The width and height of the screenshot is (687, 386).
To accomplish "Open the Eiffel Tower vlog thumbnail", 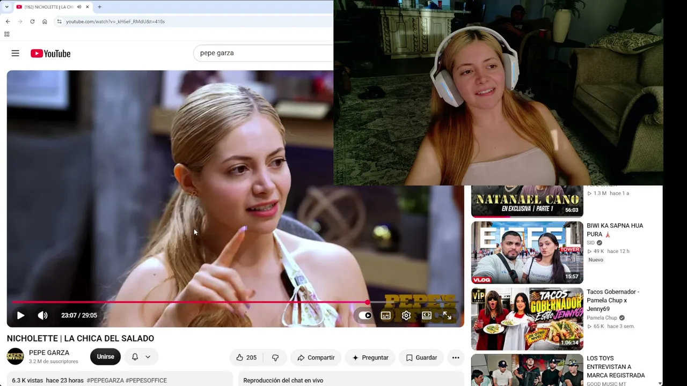I will (x=527, y=252).
